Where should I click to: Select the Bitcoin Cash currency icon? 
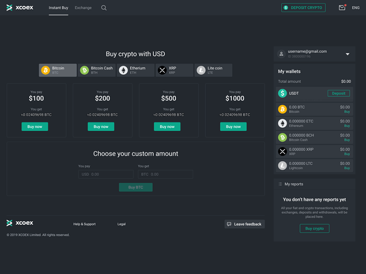[x=84, y=70]
